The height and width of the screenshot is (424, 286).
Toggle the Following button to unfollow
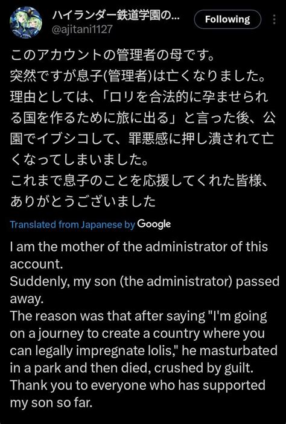(227, 19)
